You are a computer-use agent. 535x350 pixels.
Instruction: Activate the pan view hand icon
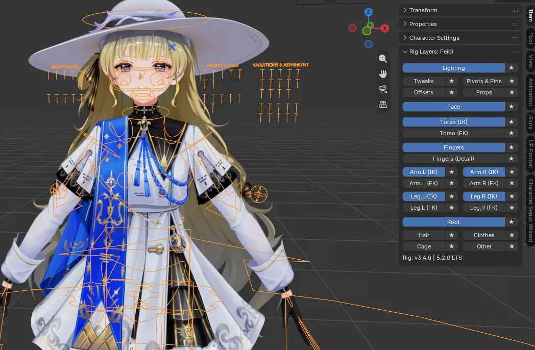click(x=383, y=74)
